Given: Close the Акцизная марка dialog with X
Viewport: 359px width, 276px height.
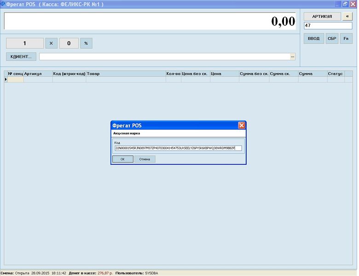Looking at the screenshot, I should point(242,126).
